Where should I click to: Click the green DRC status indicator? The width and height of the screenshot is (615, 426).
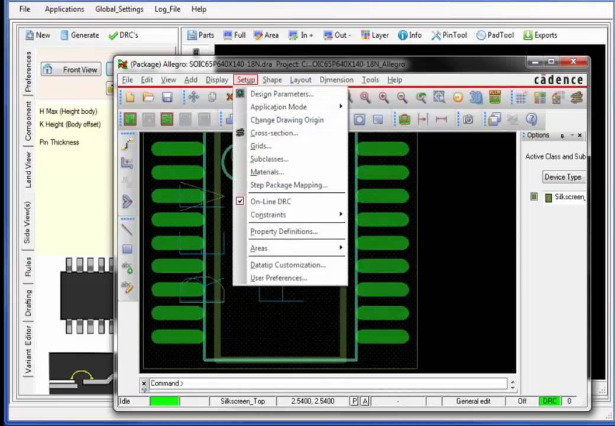coord(550,401)
